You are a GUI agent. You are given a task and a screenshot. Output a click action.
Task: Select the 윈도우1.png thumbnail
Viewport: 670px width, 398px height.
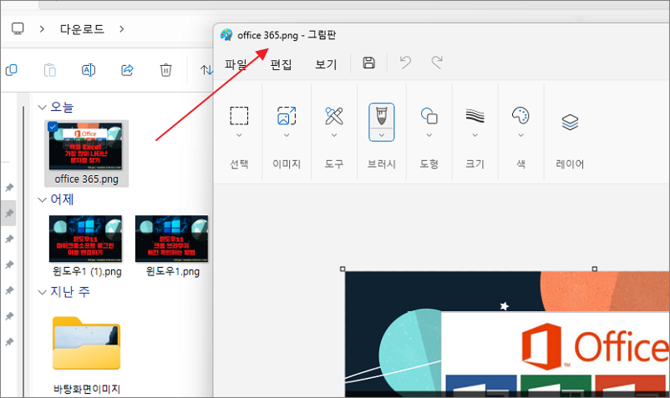pyautogui.click(x=172, y=239)
